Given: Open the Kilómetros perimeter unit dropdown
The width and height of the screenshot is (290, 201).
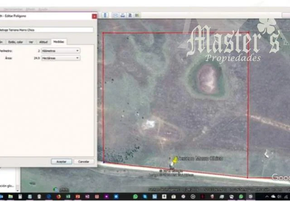Looking at the screenshot, I should 61,51.
